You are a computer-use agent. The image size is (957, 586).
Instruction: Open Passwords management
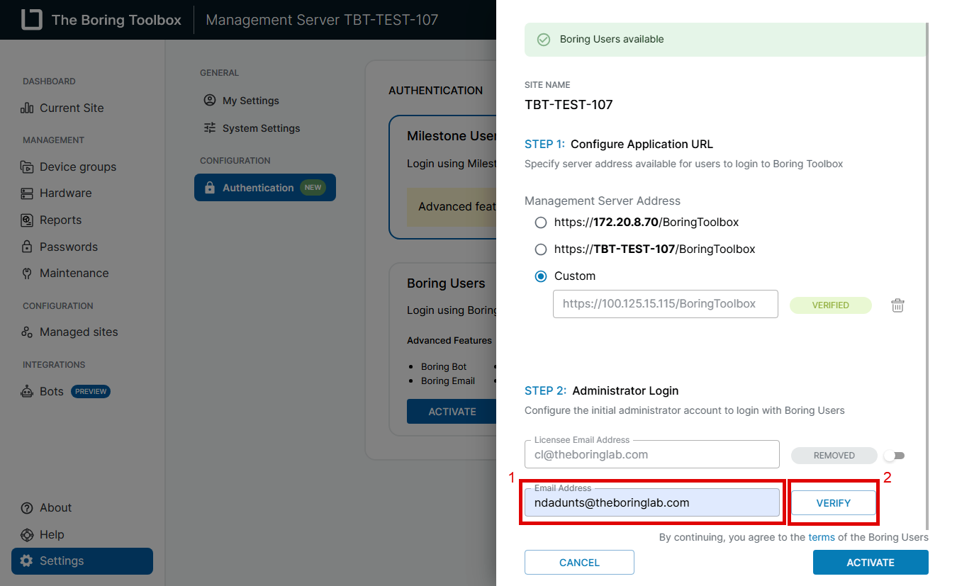coord(68,247)
